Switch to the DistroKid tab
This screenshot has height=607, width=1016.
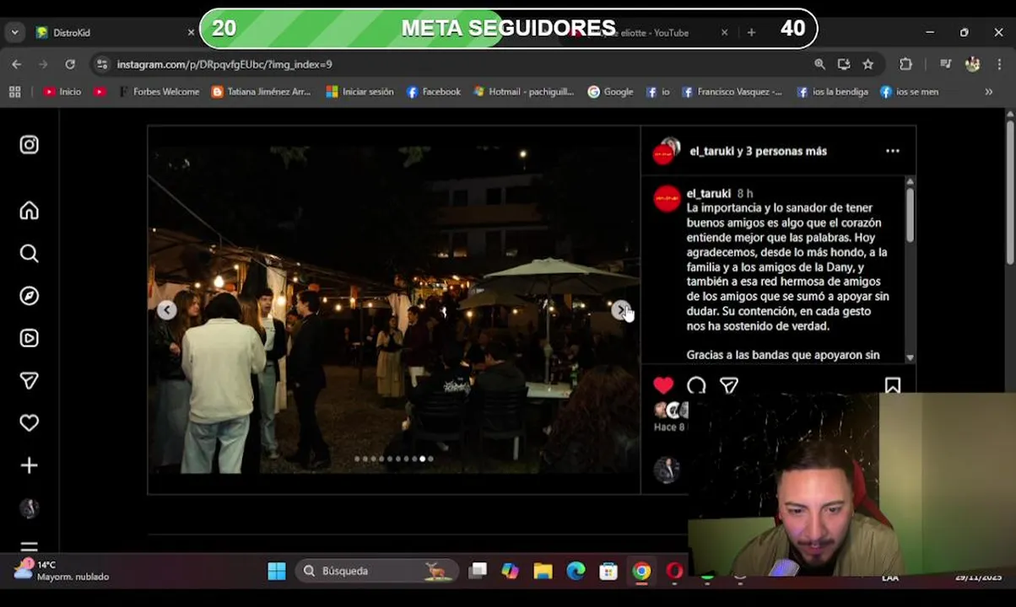point(110,32)
